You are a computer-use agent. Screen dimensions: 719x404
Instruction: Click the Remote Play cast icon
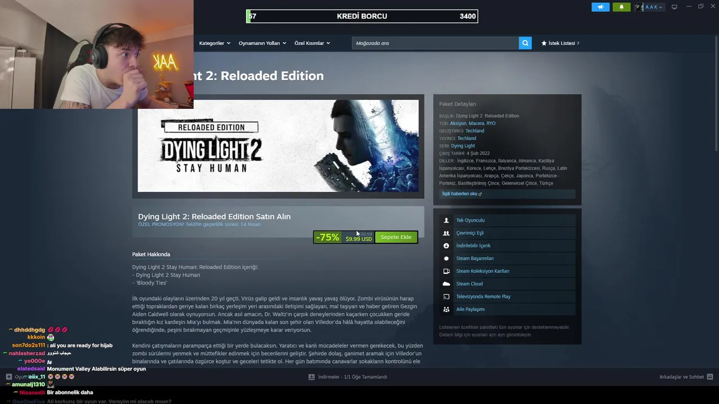pyautogui.click(x=446, y=296)
